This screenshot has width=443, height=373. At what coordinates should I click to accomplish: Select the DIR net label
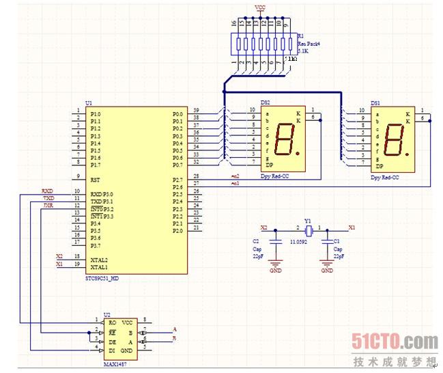(48, 206)
